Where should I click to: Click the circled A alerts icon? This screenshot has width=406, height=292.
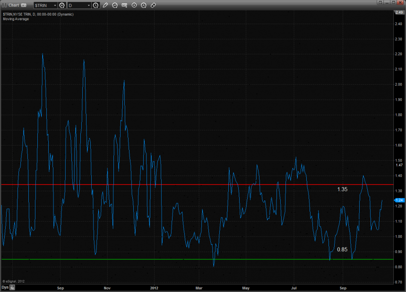click(144, 5)
